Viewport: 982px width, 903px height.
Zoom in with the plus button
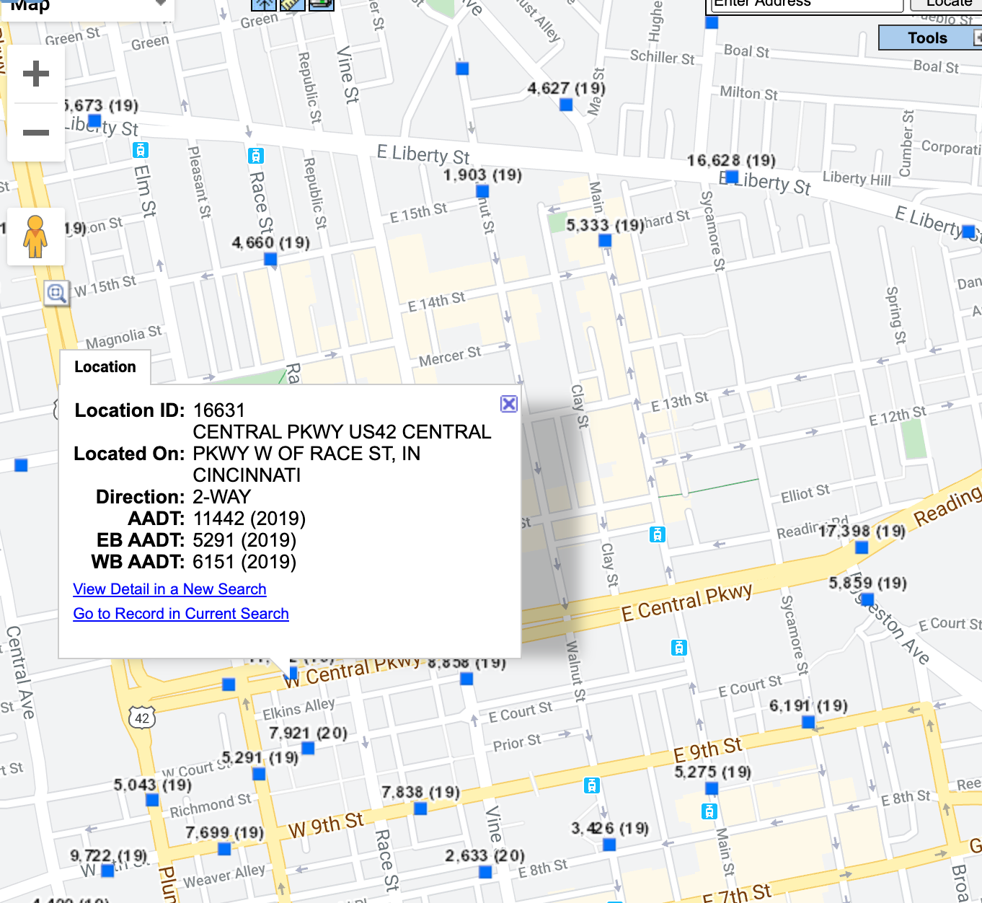tap(36, 74)
